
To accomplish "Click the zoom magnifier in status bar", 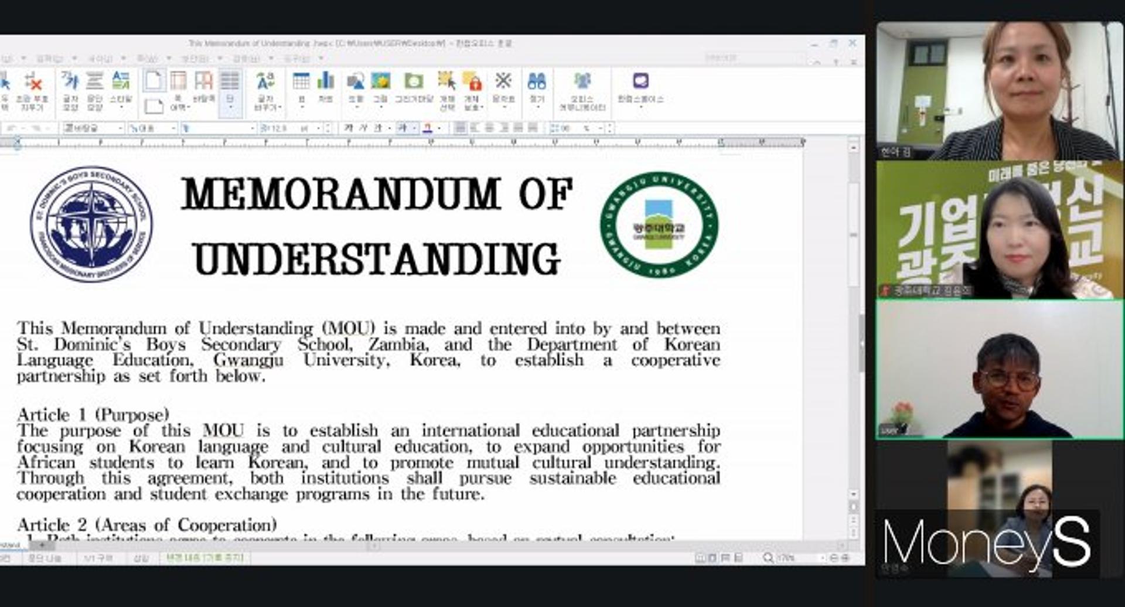I will [x=768, y=558].
